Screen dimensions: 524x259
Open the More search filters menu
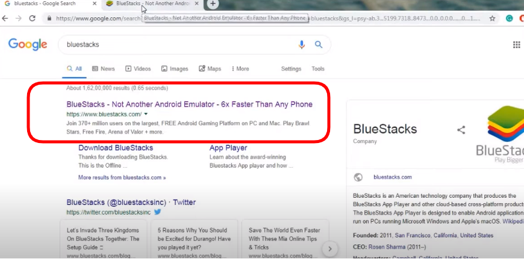240,69
